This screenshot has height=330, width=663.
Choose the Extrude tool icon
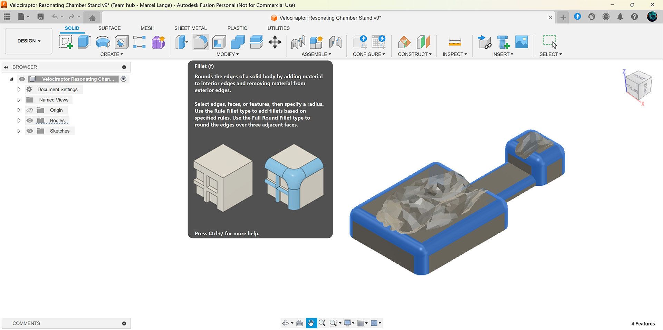pyautogui.click(x=84, y=42)
